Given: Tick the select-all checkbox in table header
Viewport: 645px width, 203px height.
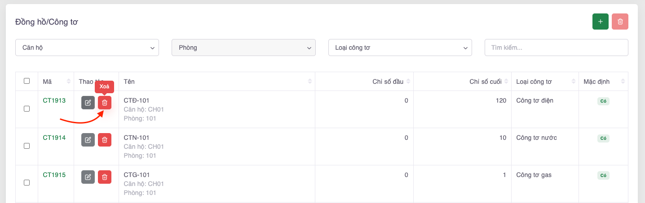Looking at the screenshot, I should [27, 81].
